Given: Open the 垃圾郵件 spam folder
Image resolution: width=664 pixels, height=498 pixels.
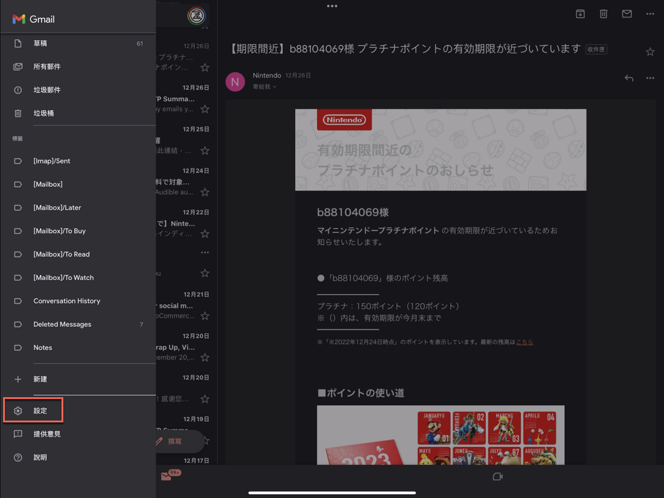Looking at the screenshot, I should 78,90.
